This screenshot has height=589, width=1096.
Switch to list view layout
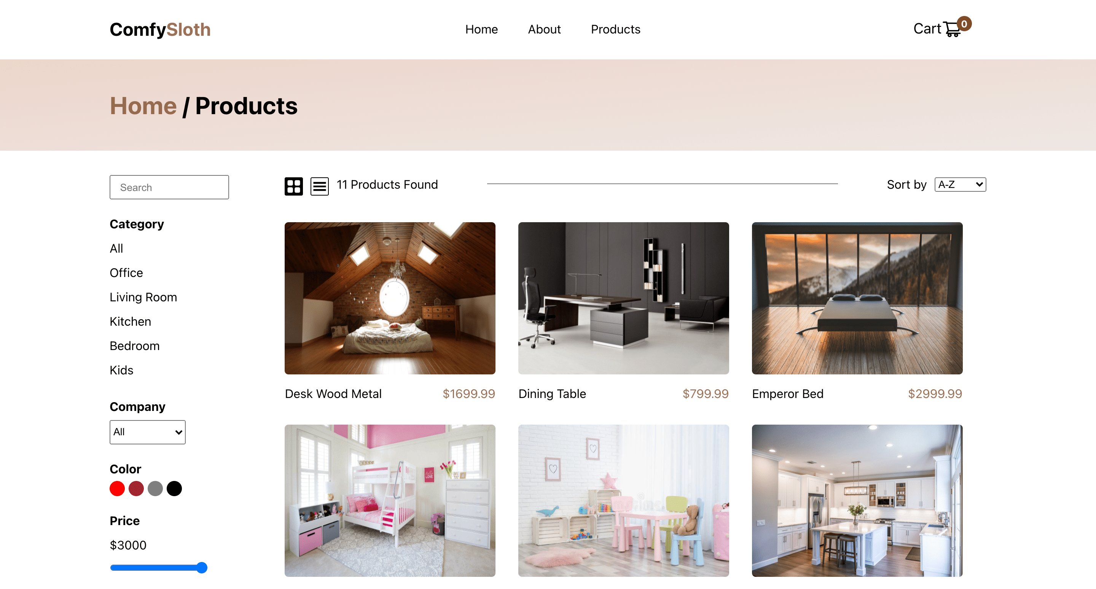pyautogui.click(x=320, y=186)
